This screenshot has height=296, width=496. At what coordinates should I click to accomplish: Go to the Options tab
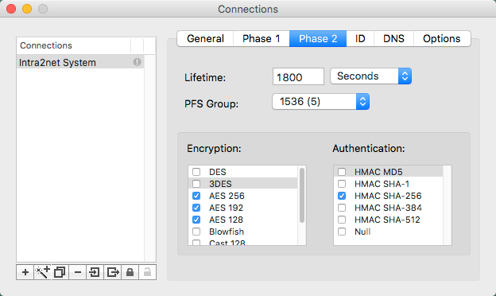click(442, 39)
